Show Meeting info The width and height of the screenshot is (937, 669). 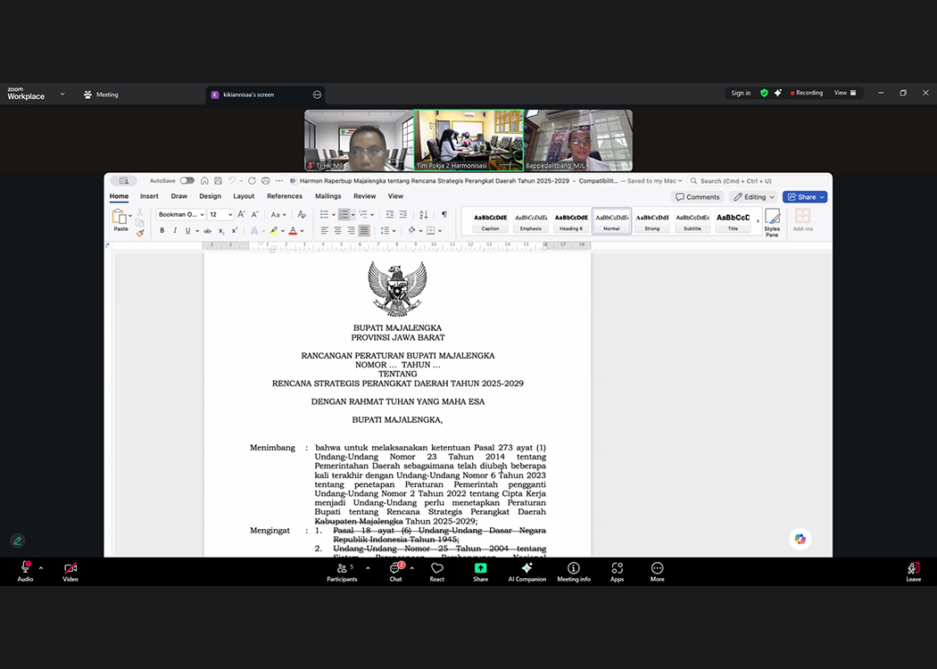tap(574, 569)
